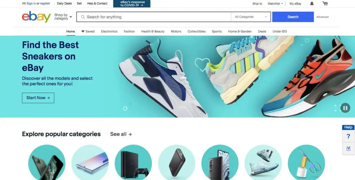The height and width of the screenshot is (180, 355).
Task: Click the blue Search button
Action: point(293,17)
